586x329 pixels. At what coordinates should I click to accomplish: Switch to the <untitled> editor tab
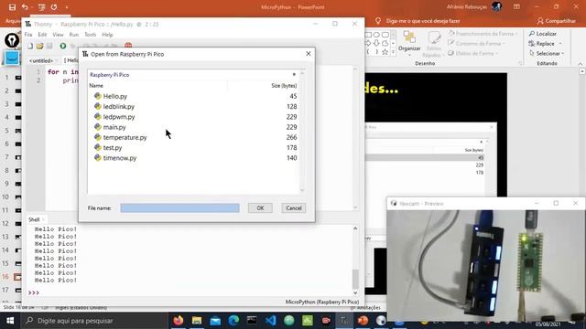42,60
